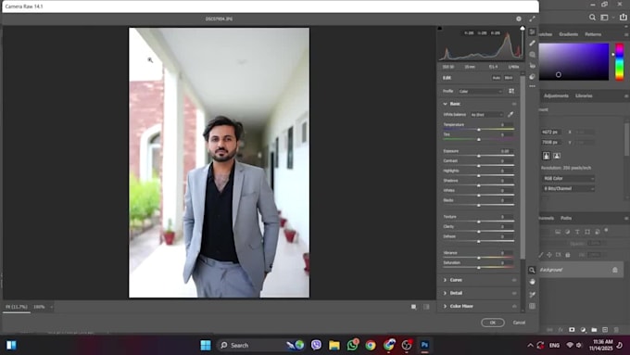Toggle the Basic panel visibility eye
The width and height of the screenshot is (630, 355).
[x=514, y=104]
